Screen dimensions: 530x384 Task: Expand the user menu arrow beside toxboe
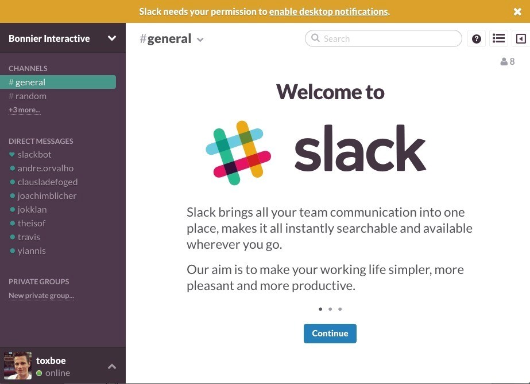(x=113, y=366)
